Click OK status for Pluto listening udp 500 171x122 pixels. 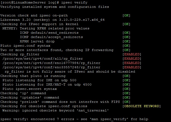click(x=126, y=80)
